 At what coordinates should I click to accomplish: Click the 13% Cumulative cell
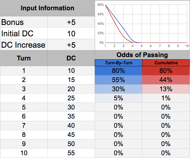[x=166, y=89]
